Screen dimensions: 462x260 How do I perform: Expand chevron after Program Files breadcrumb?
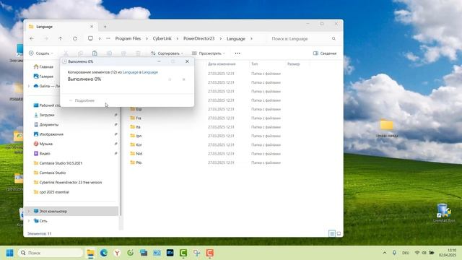pos(147,38)
